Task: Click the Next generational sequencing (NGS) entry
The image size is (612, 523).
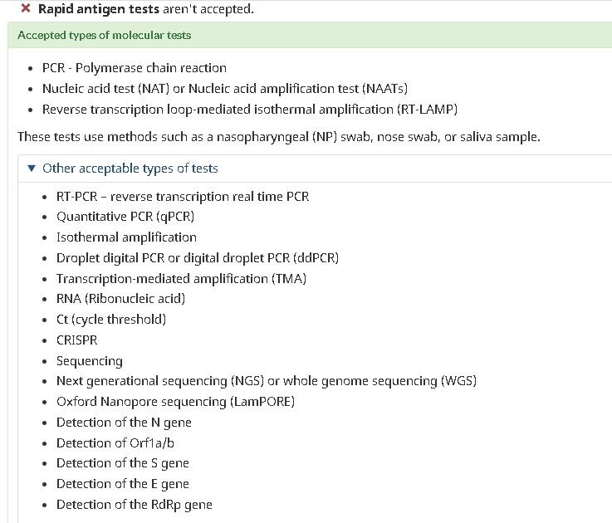Action: 267,381
